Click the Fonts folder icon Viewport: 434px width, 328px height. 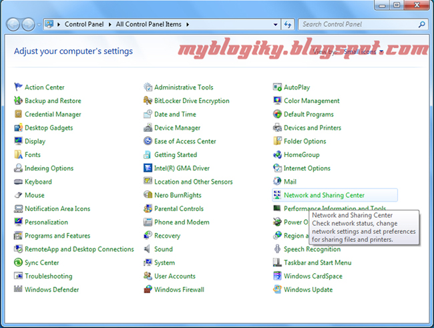click(18, 154)
